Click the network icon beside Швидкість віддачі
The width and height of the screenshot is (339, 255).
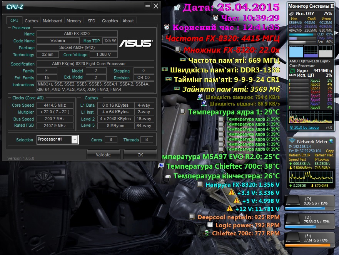(204, 104)
